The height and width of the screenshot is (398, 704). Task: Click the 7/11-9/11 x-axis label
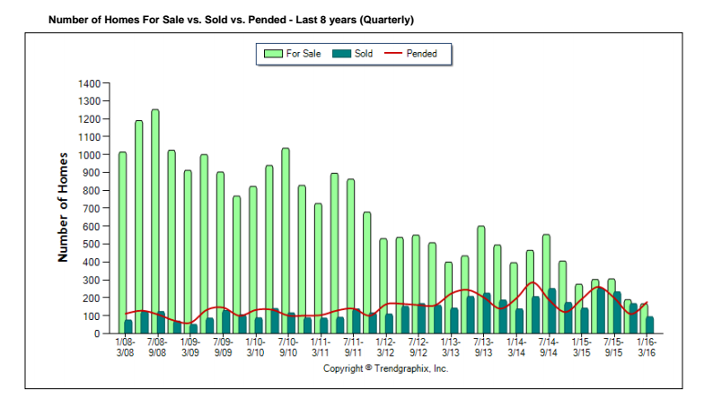pos(353,348)
